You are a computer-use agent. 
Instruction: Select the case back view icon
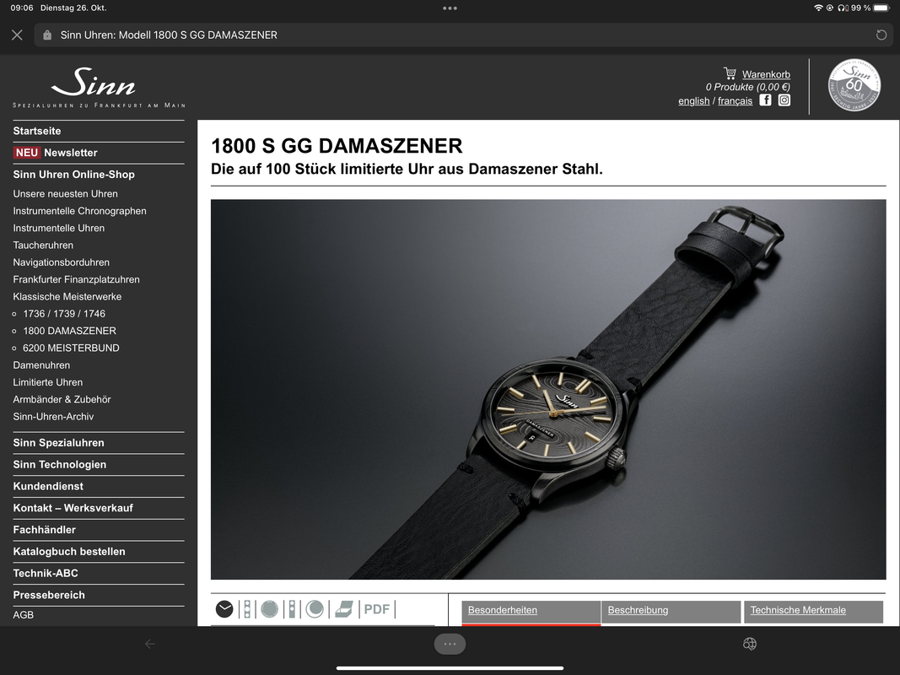coord(269,609)
